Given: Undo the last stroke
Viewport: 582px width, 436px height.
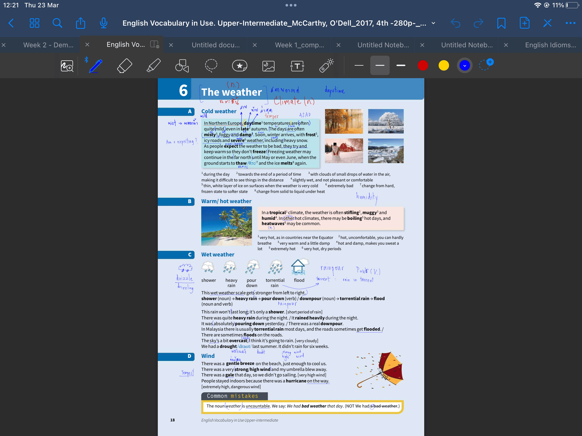Looking at the screenshot, I should [x=455, y=23].
